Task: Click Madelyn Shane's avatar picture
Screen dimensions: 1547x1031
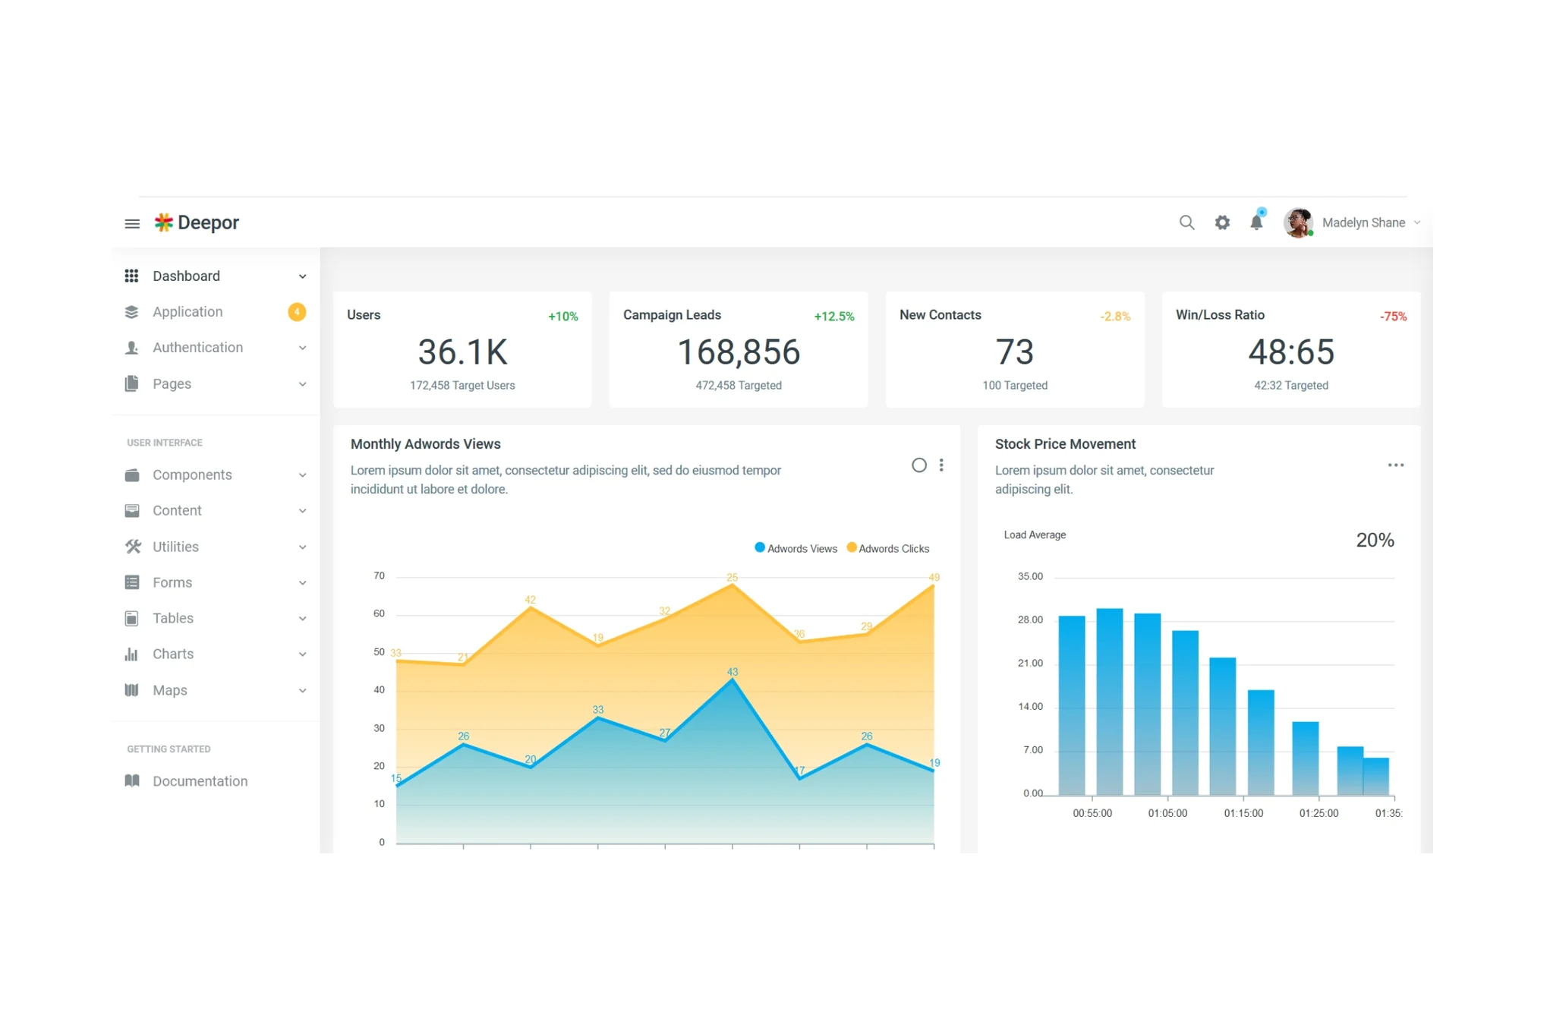Action: click(x=1297, y=222)
